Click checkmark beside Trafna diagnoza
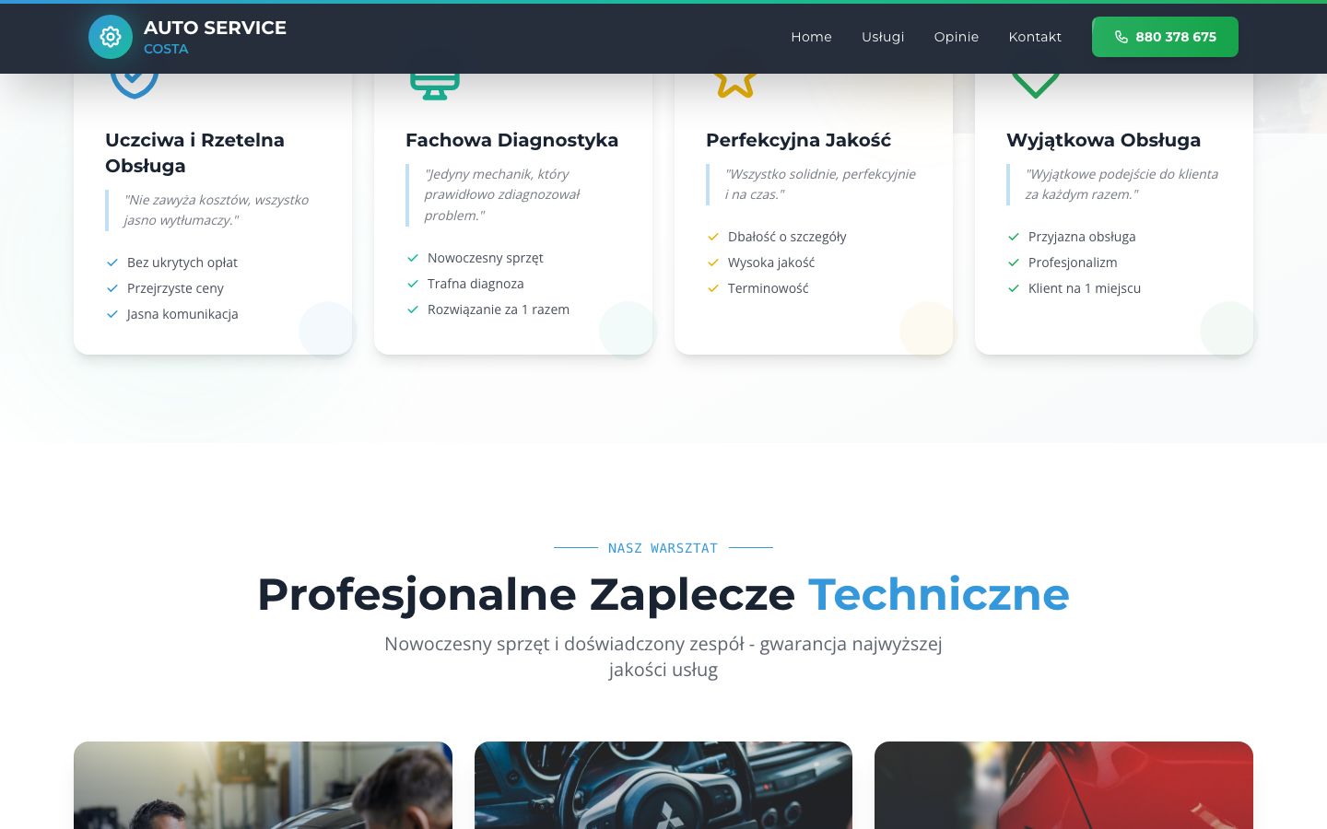 pos(413,284)
